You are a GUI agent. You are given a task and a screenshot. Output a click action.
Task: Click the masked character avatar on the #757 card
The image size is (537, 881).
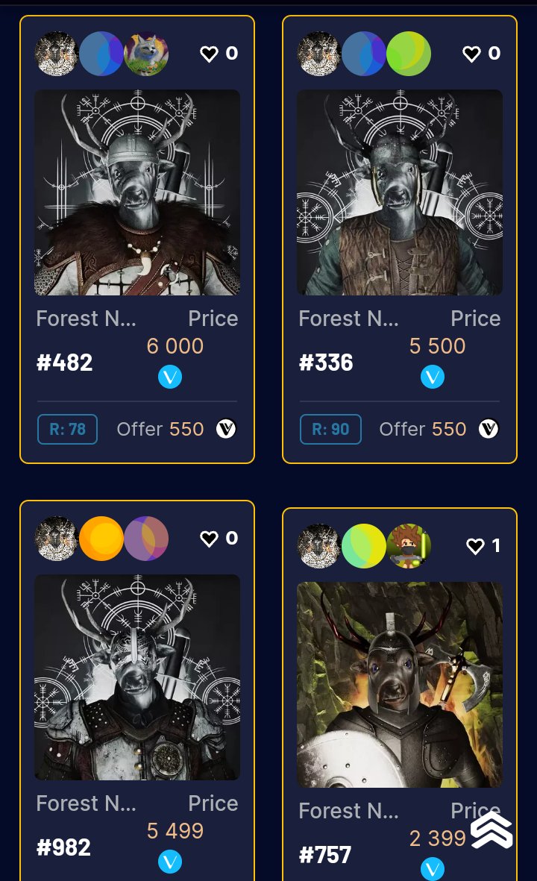409,546
